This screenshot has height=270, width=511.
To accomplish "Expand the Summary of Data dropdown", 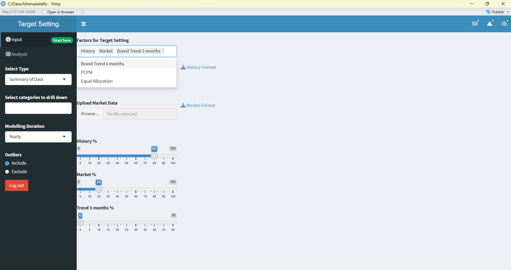I will (x=38, y=80).
